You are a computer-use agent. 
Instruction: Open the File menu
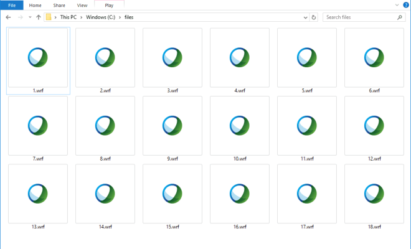coord(12,5)
